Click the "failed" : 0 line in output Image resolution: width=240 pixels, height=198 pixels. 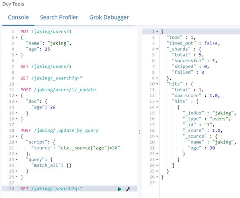click(x=188, y=72)
